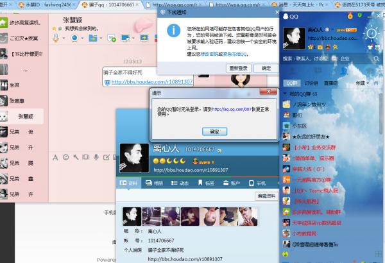
Task: Open emoji smiley picker in chat
Action: click(x=65, y=157)
